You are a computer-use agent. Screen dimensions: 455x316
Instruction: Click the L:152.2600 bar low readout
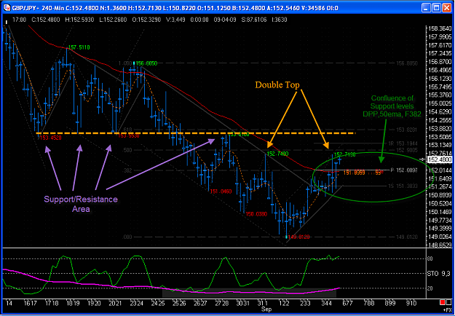click(x=113, y=20)
